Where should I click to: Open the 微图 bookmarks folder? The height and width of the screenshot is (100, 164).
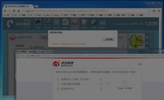point(99,15)
